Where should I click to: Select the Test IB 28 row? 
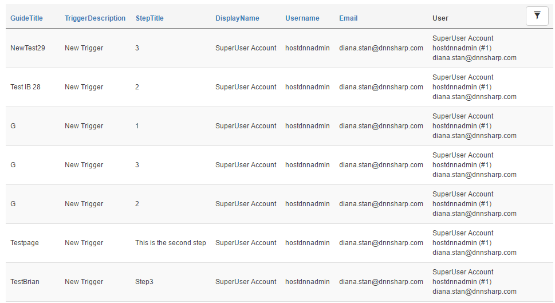[280, 87]
